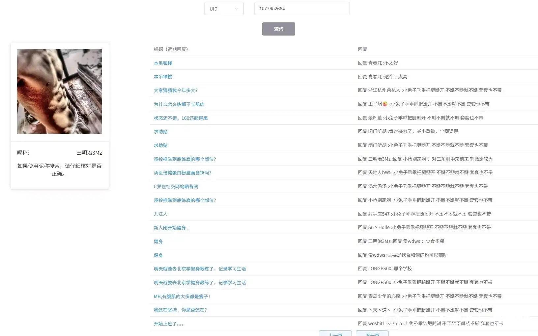Click the 查询 search button
Viewport: 538px width, 336px height.
[278, 29]
